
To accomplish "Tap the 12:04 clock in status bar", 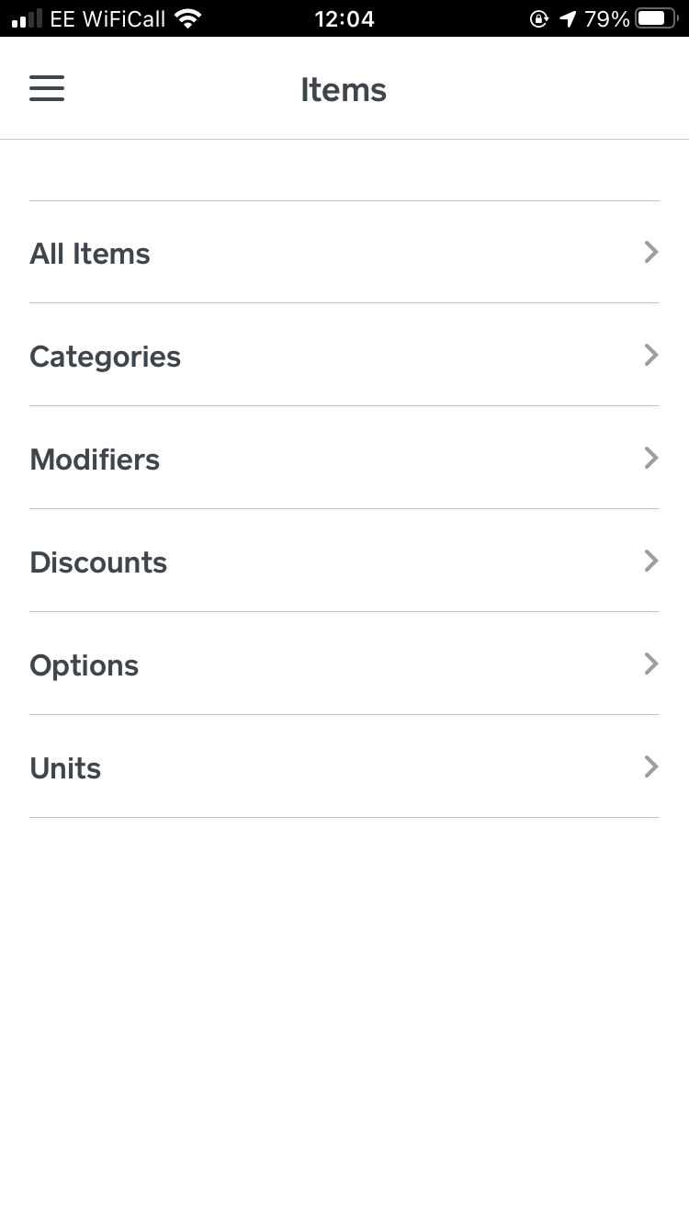I will tap(344, 18).
